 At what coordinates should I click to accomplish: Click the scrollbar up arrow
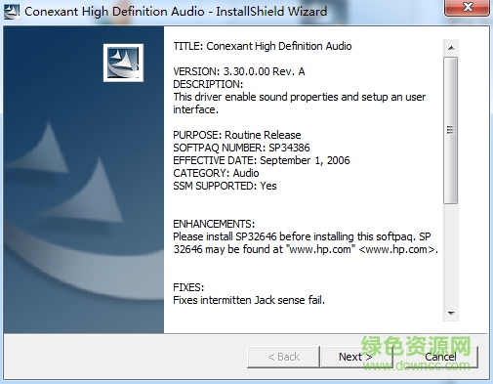(x=451, y=48)
